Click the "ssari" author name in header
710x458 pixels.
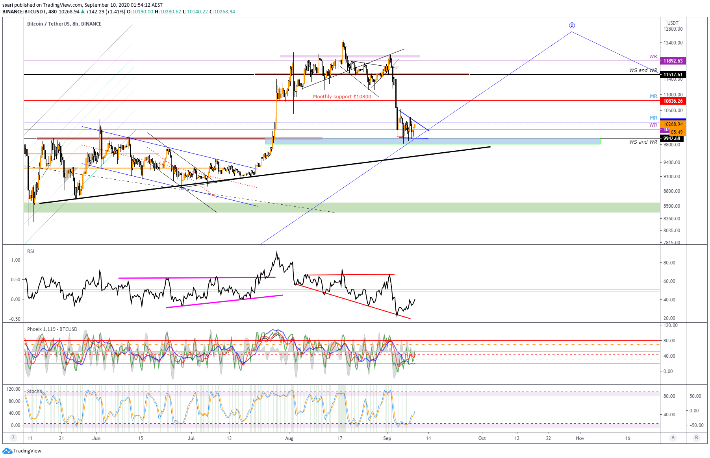8,5
